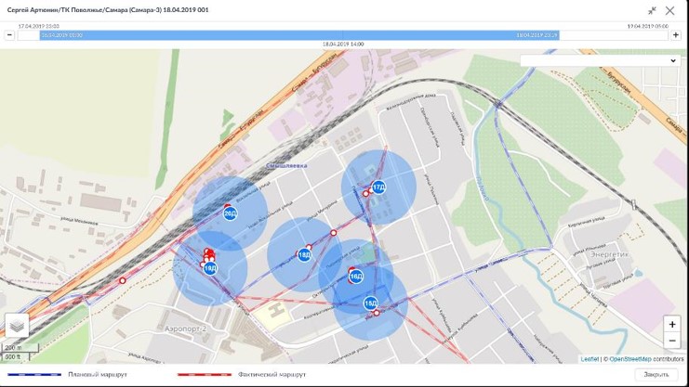Select delivery point marker 17Д

click(x=378, y=187)
